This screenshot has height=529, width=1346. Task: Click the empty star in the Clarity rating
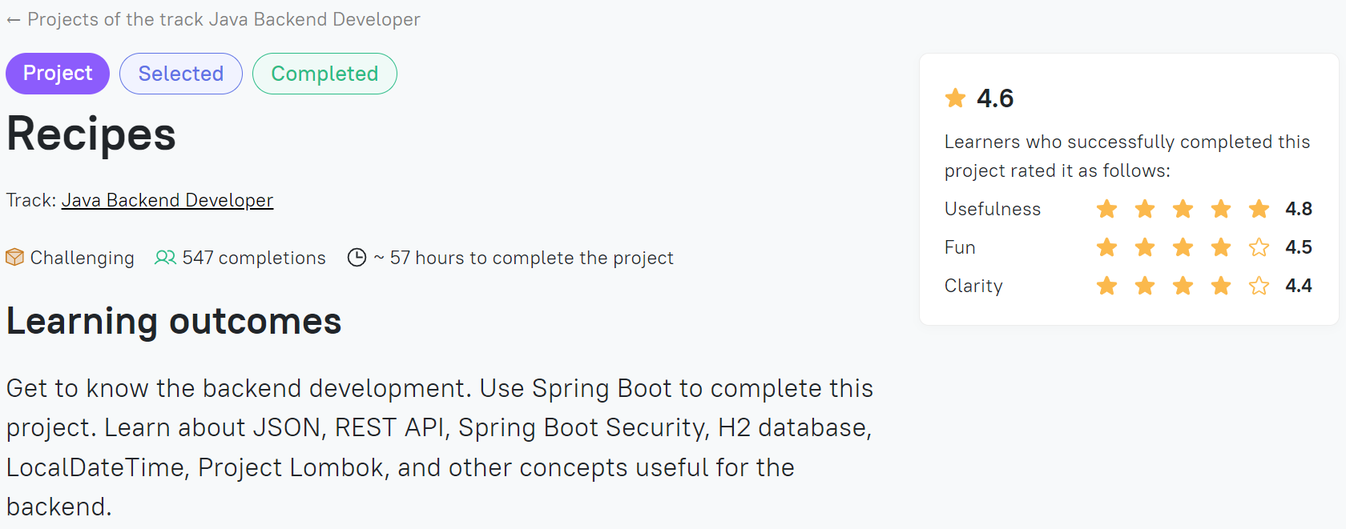[1258, 285]
